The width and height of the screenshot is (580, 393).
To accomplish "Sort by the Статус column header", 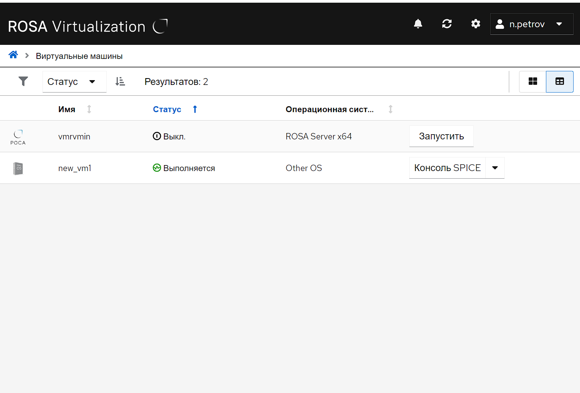I will 167,109.
